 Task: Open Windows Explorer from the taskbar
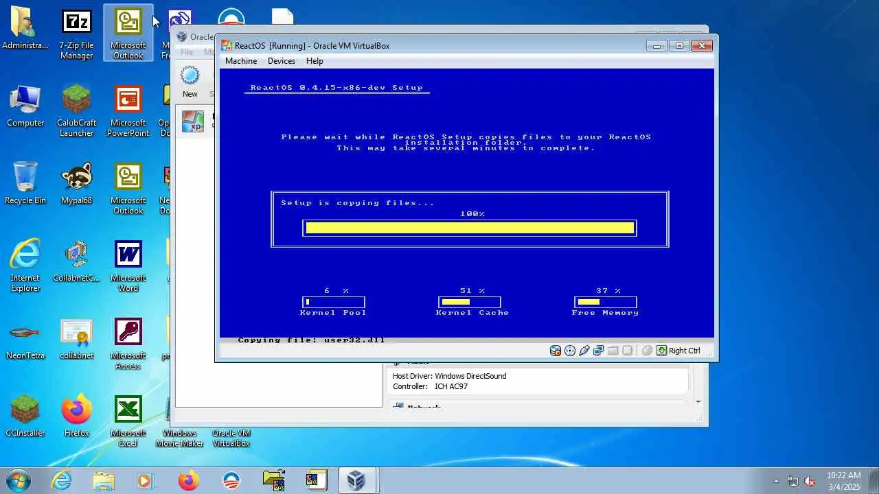click(x=104, y=480)
